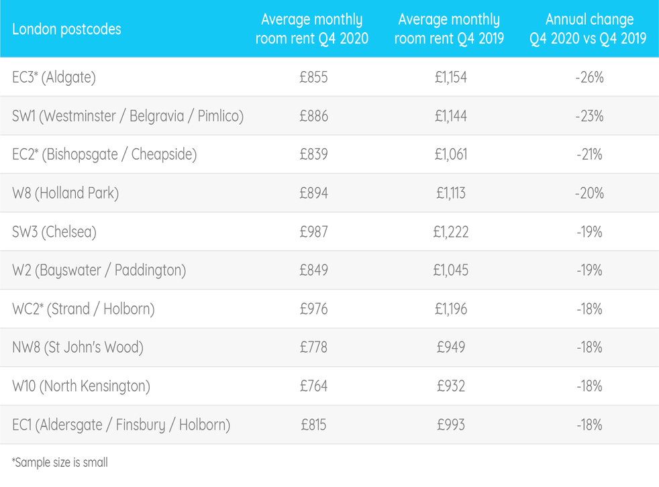
Task: Click the WC2 Strand / Holborn postcode
Action: click(83, 310)
